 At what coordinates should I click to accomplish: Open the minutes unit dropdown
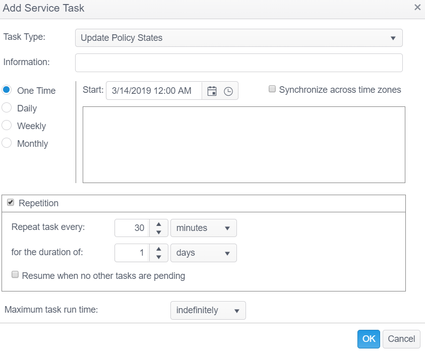(203, 228)
